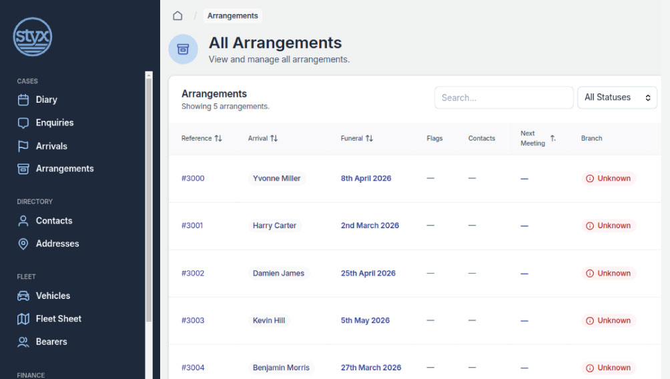Viewport: 670px width, 379px height.
Task: Open the Diary calendar icon
Action: coord(23,100)
